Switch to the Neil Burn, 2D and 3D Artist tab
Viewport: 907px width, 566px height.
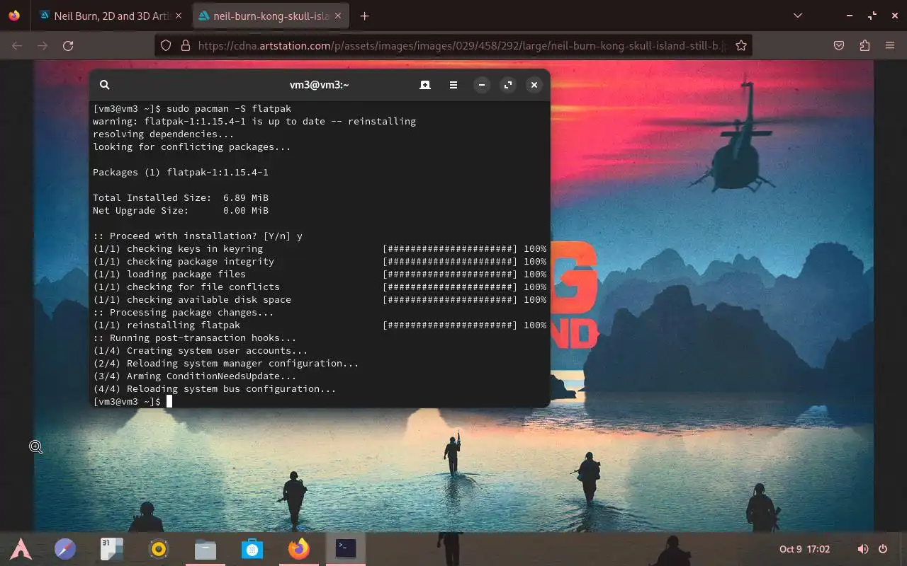click(105, 16)
